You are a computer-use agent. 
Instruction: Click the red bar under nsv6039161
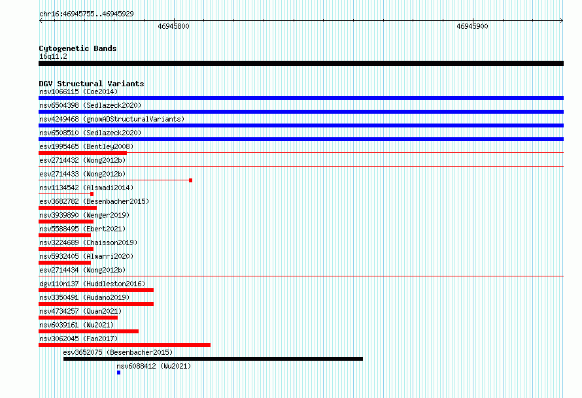(89, 331)
